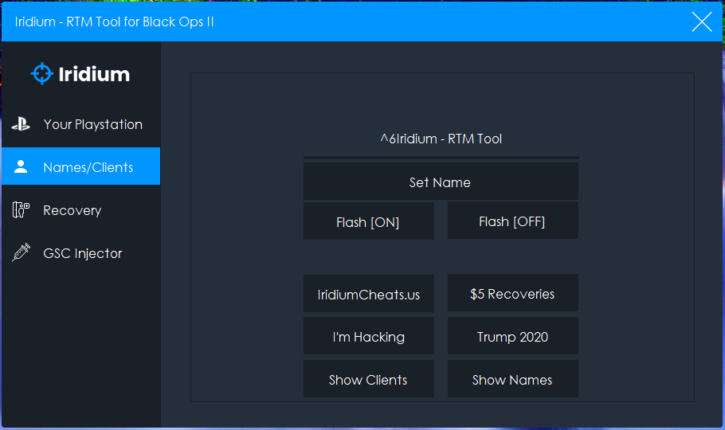The height and width of the screenshot is (430, 725).
Task: Go to the GSC Injector page
Action: [81, 253]
